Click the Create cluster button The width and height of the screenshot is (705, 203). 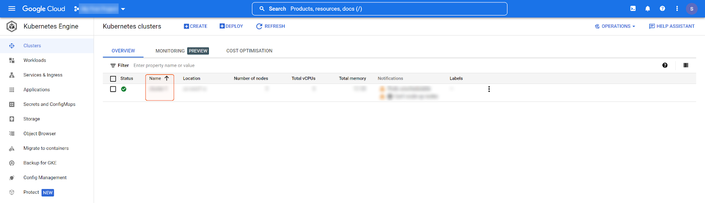[x=195, y=26]
